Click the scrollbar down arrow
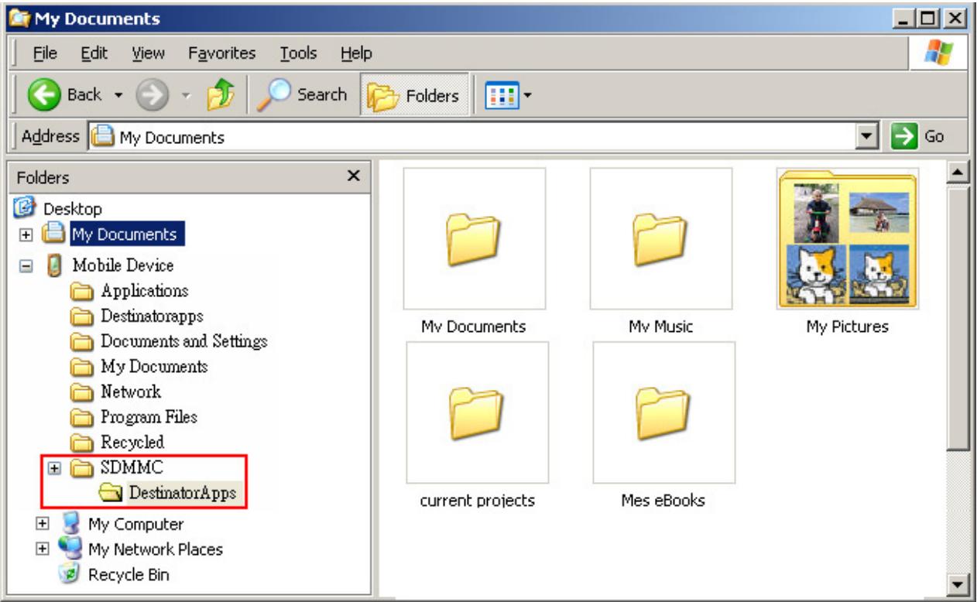The height and width of the screenshot is (602, 977). (x=959, y=586)
